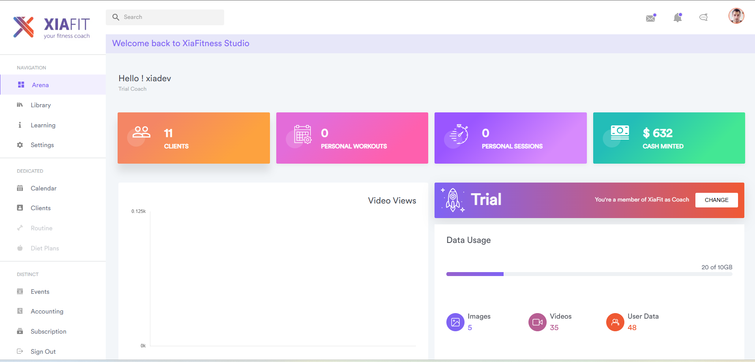
Task: Open the Settings menu item
Action: pos(42,145)
